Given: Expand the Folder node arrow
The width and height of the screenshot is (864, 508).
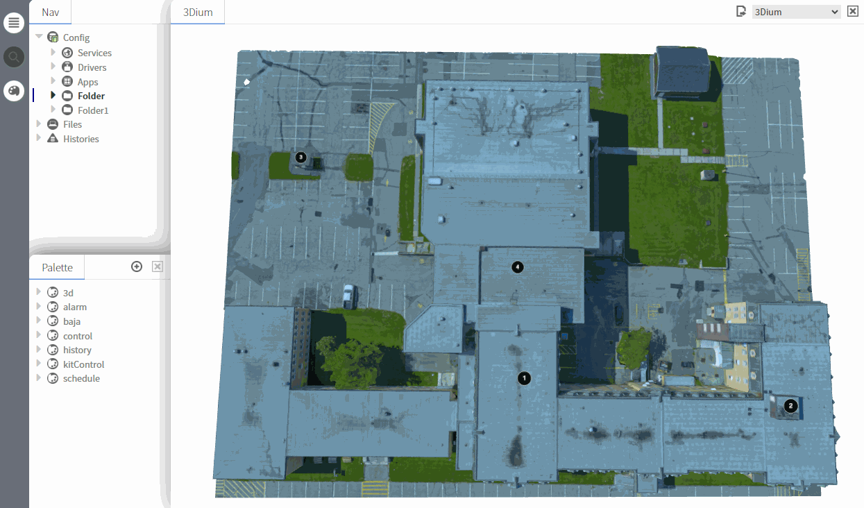Looking at the screenshot, I should coord(53,96).
